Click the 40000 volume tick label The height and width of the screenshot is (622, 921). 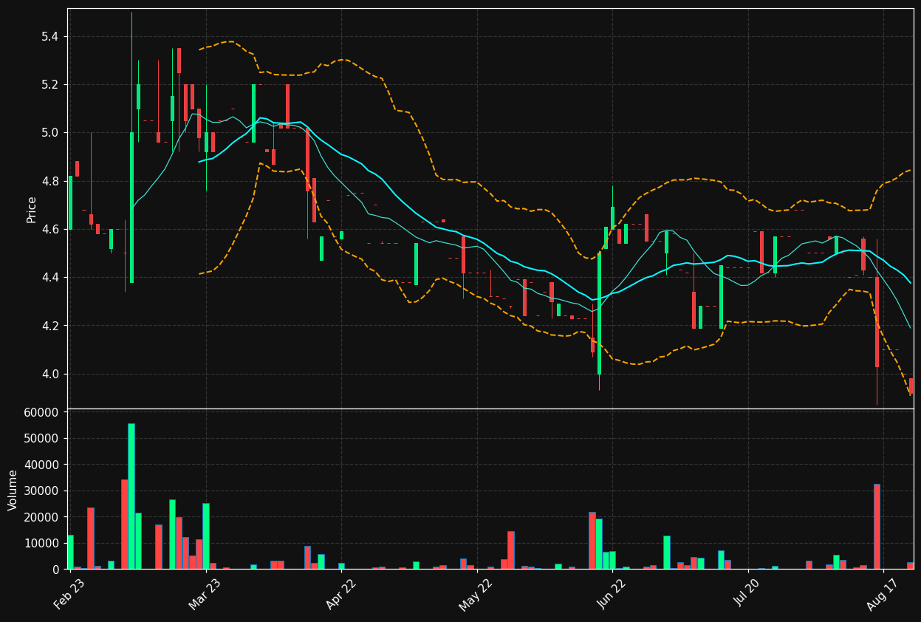43,465
